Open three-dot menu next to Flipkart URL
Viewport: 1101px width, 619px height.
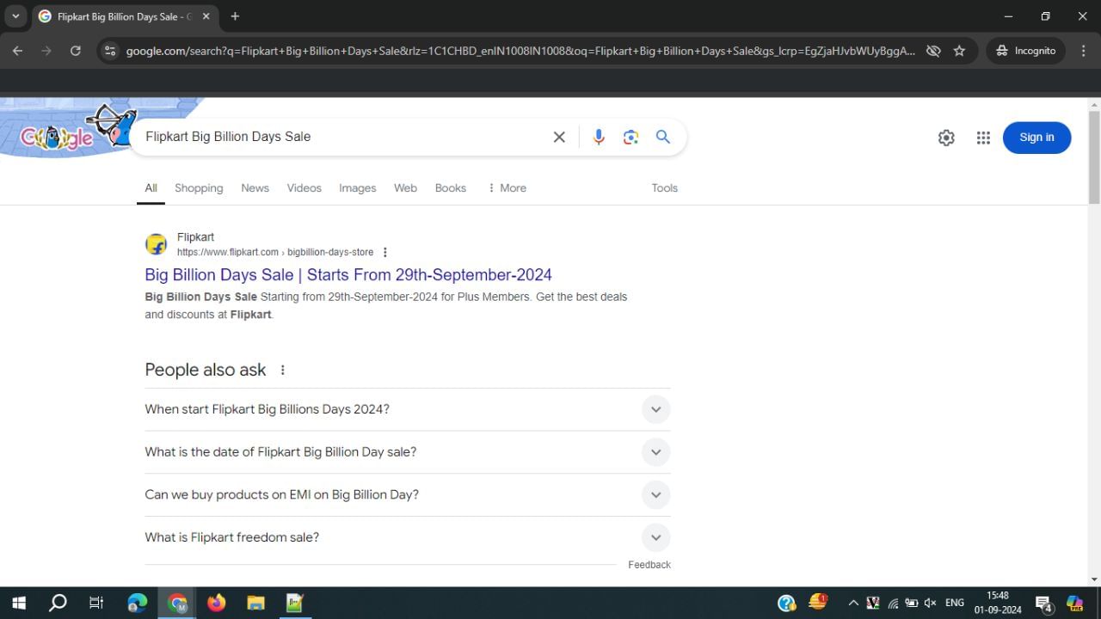[384, 252]
